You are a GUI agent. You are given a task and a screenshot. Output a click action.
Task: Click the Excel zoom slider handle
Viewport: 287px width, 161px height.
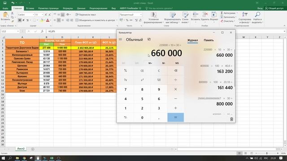point(267,153)
